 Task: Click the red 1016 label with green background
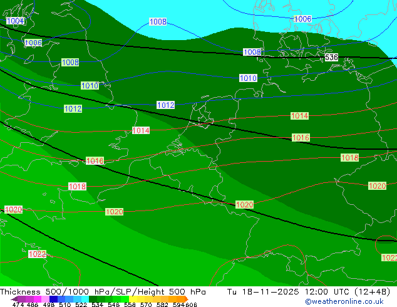click(x=301, y=138)
